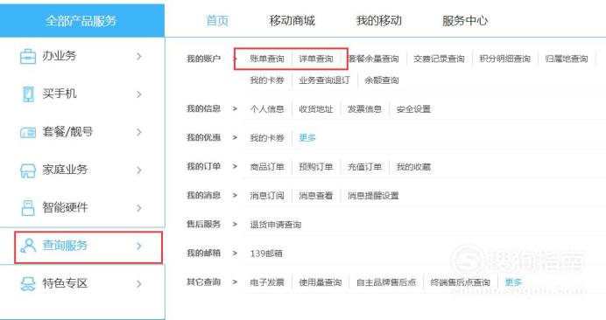Expand the 办业务 chevron arrow
Viewport: 606px width, 320px height.
[139, 56]
